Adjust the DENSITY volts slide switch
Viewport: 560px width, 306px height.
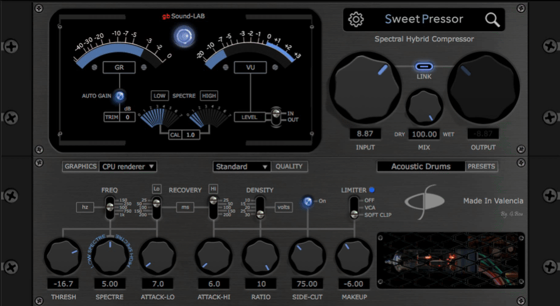click(260, 207)
